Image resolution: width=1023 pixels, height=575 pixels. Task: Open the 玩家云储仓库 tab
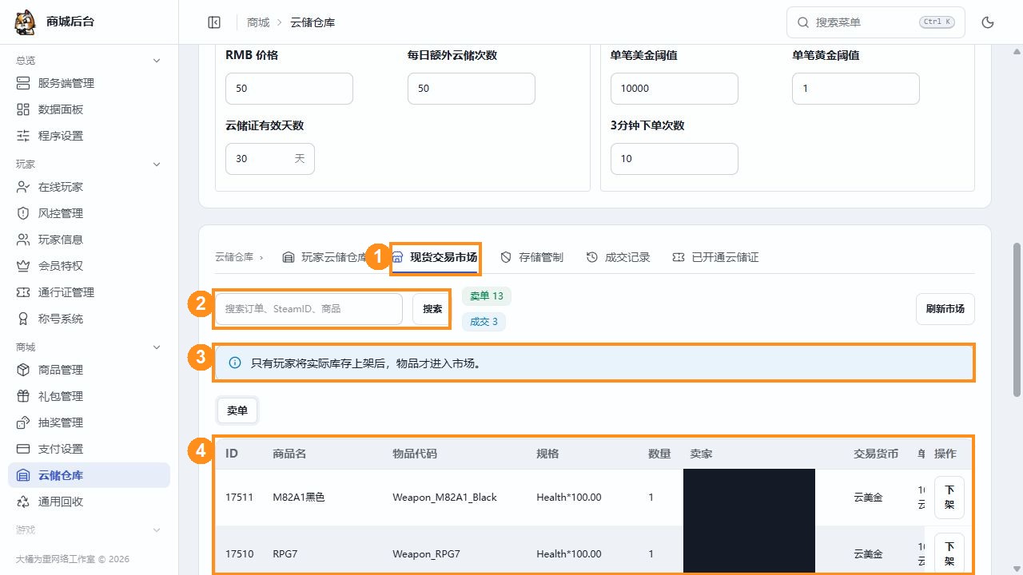[324, 257]
